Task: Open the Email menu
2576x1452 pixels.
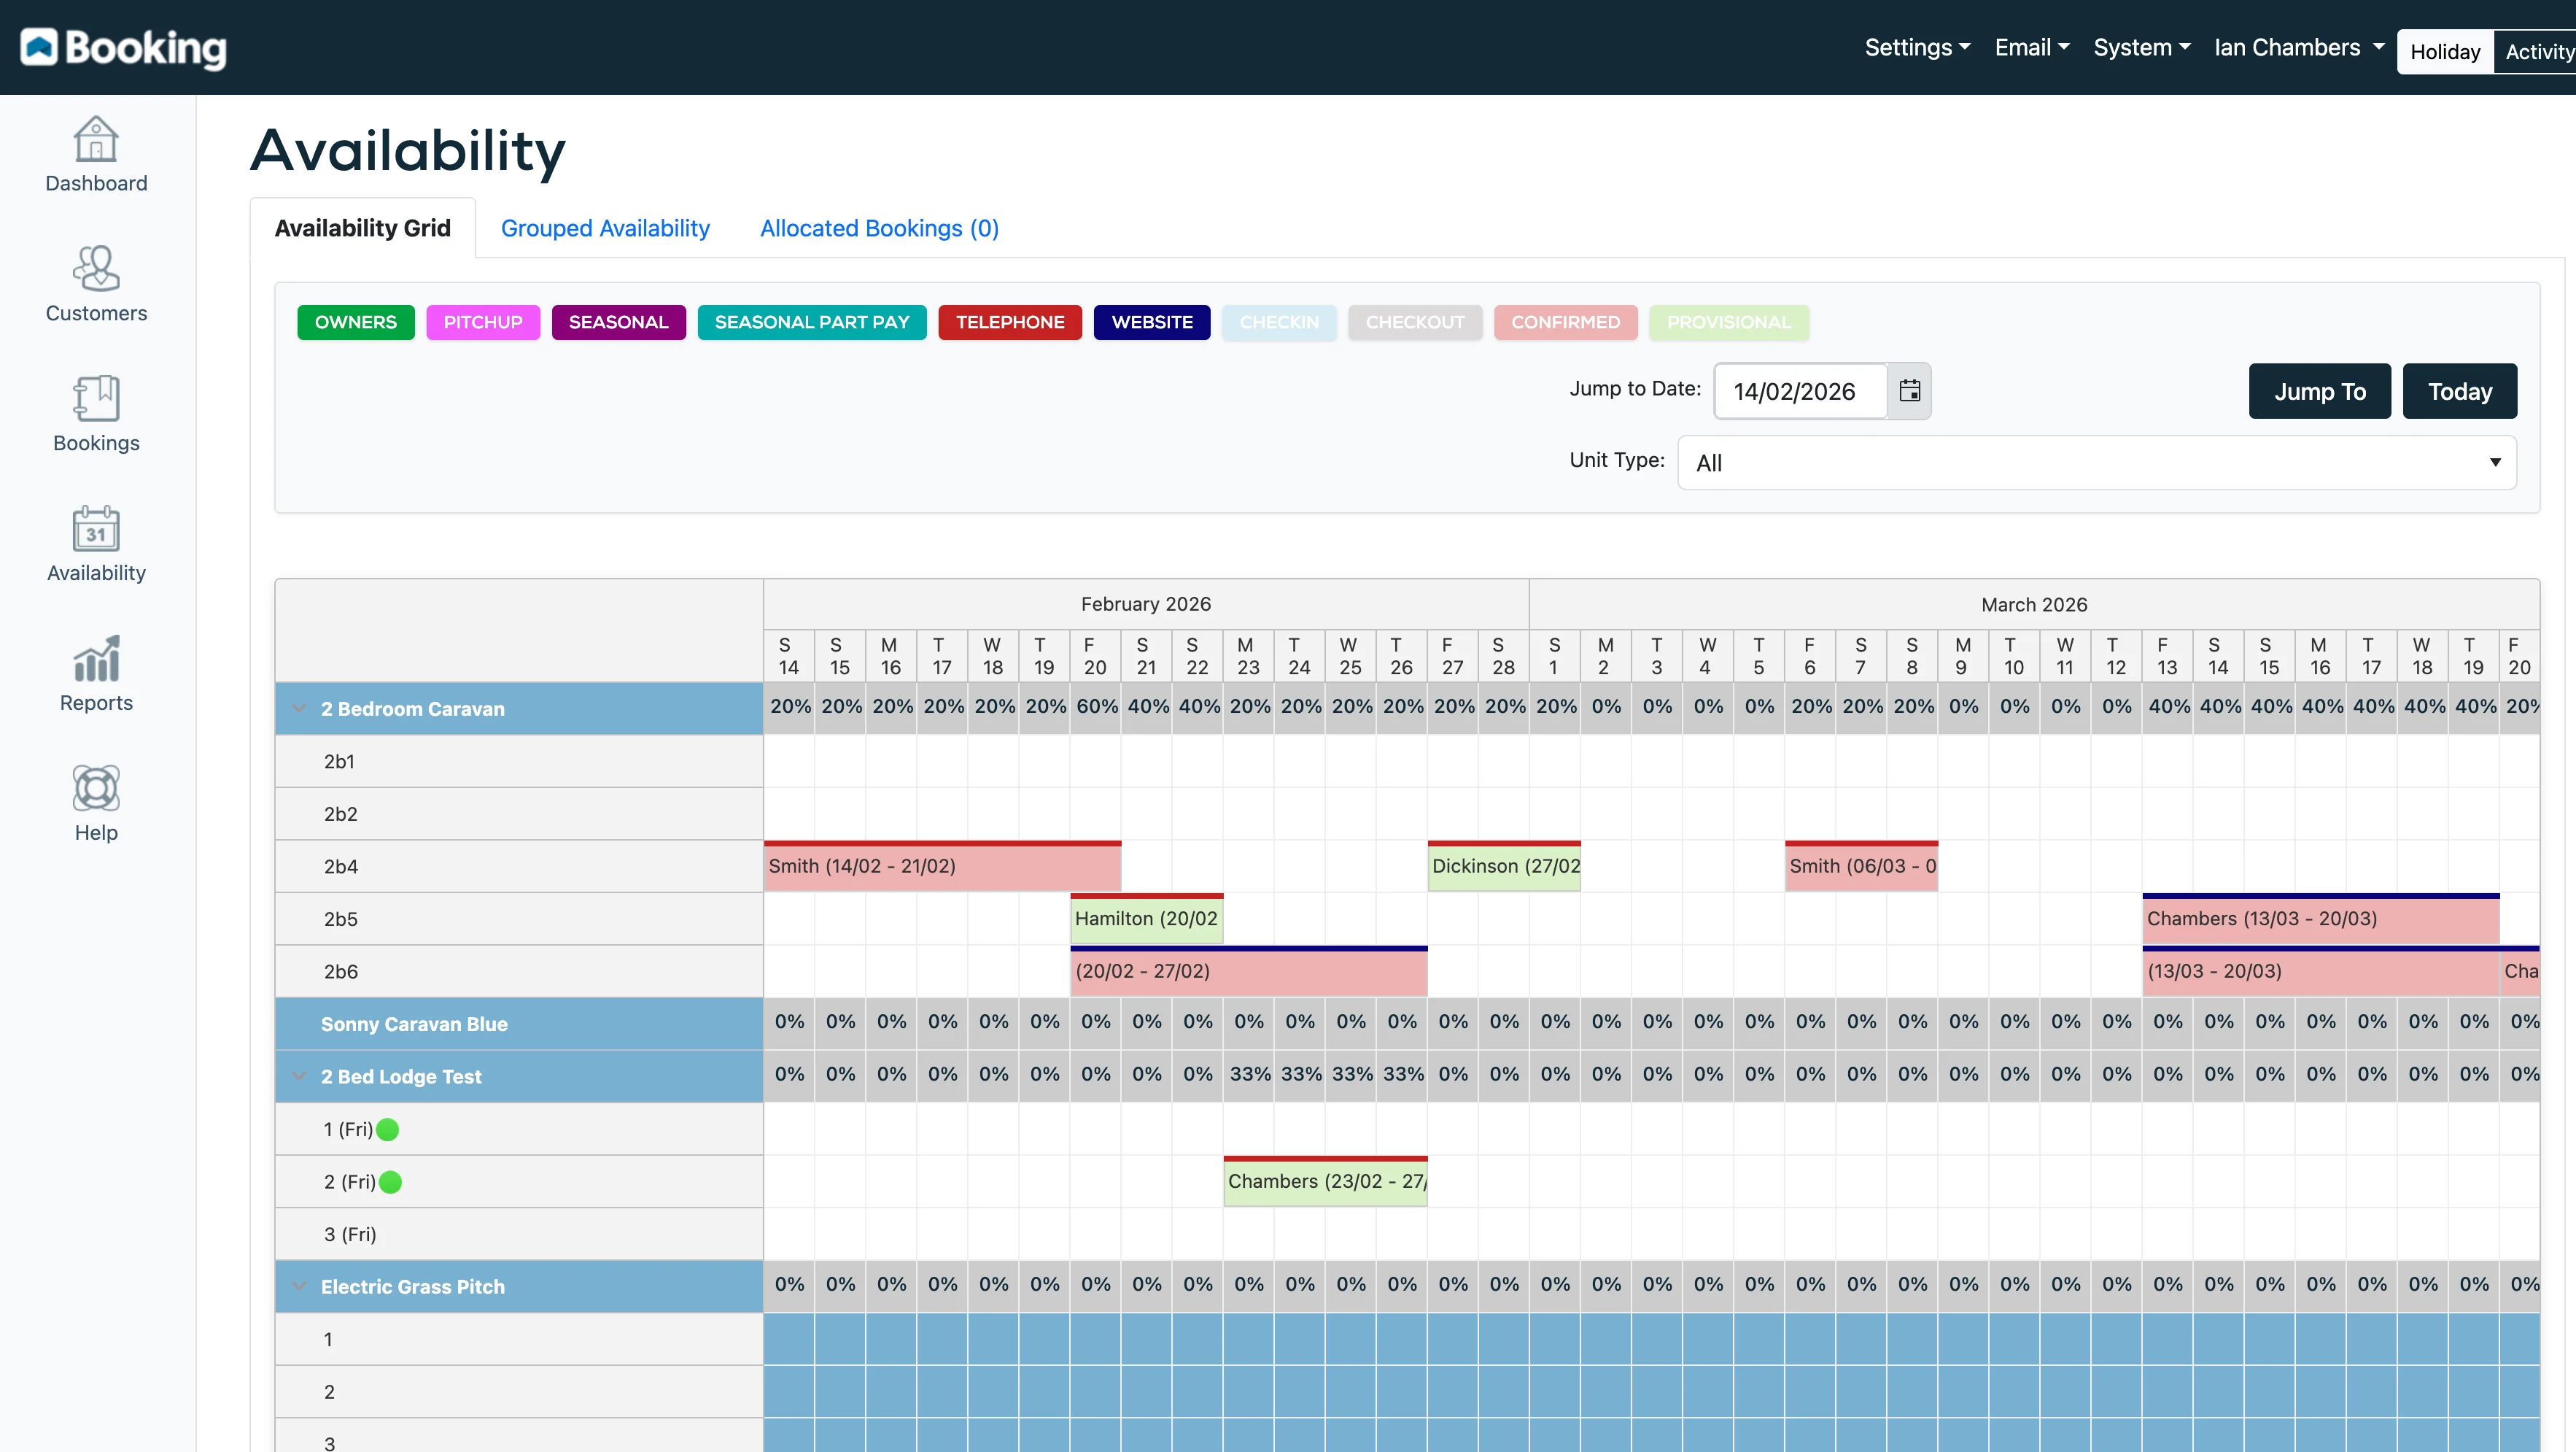Action: pos(2032,47)
